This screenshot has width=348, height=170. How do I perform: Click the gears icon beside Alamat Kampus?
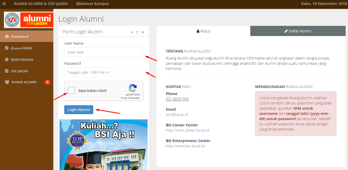click(78, 4)
